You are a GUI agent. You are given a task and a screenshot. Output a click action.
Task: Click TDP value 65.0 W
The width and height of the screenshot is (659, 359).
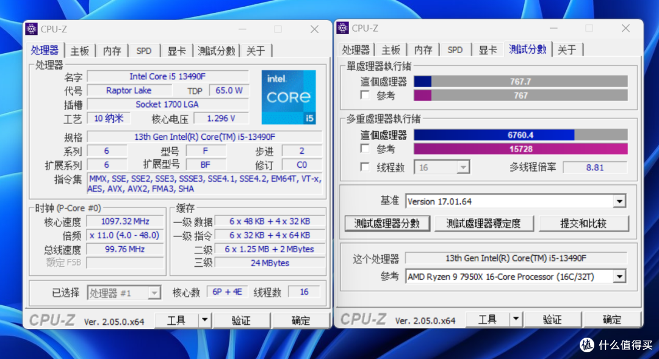tap(229, 90)
